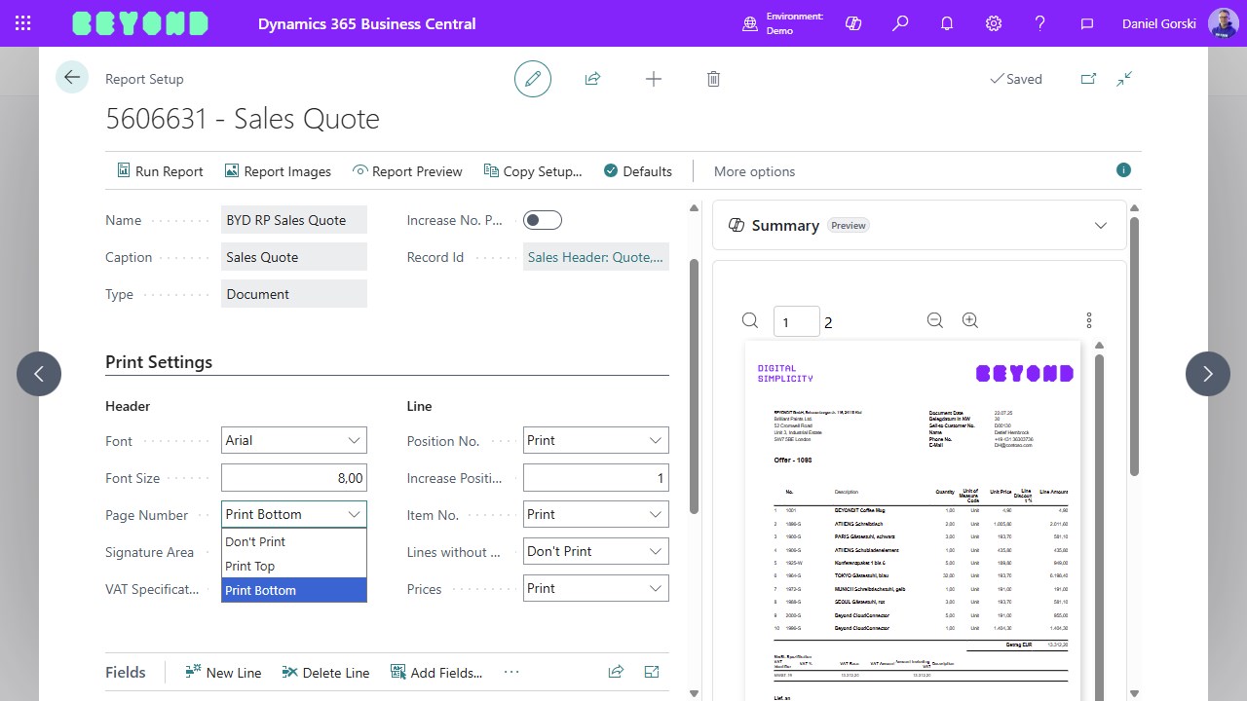Click the Font Size input field
The image size is (1247, 701).
click(293, 477)
